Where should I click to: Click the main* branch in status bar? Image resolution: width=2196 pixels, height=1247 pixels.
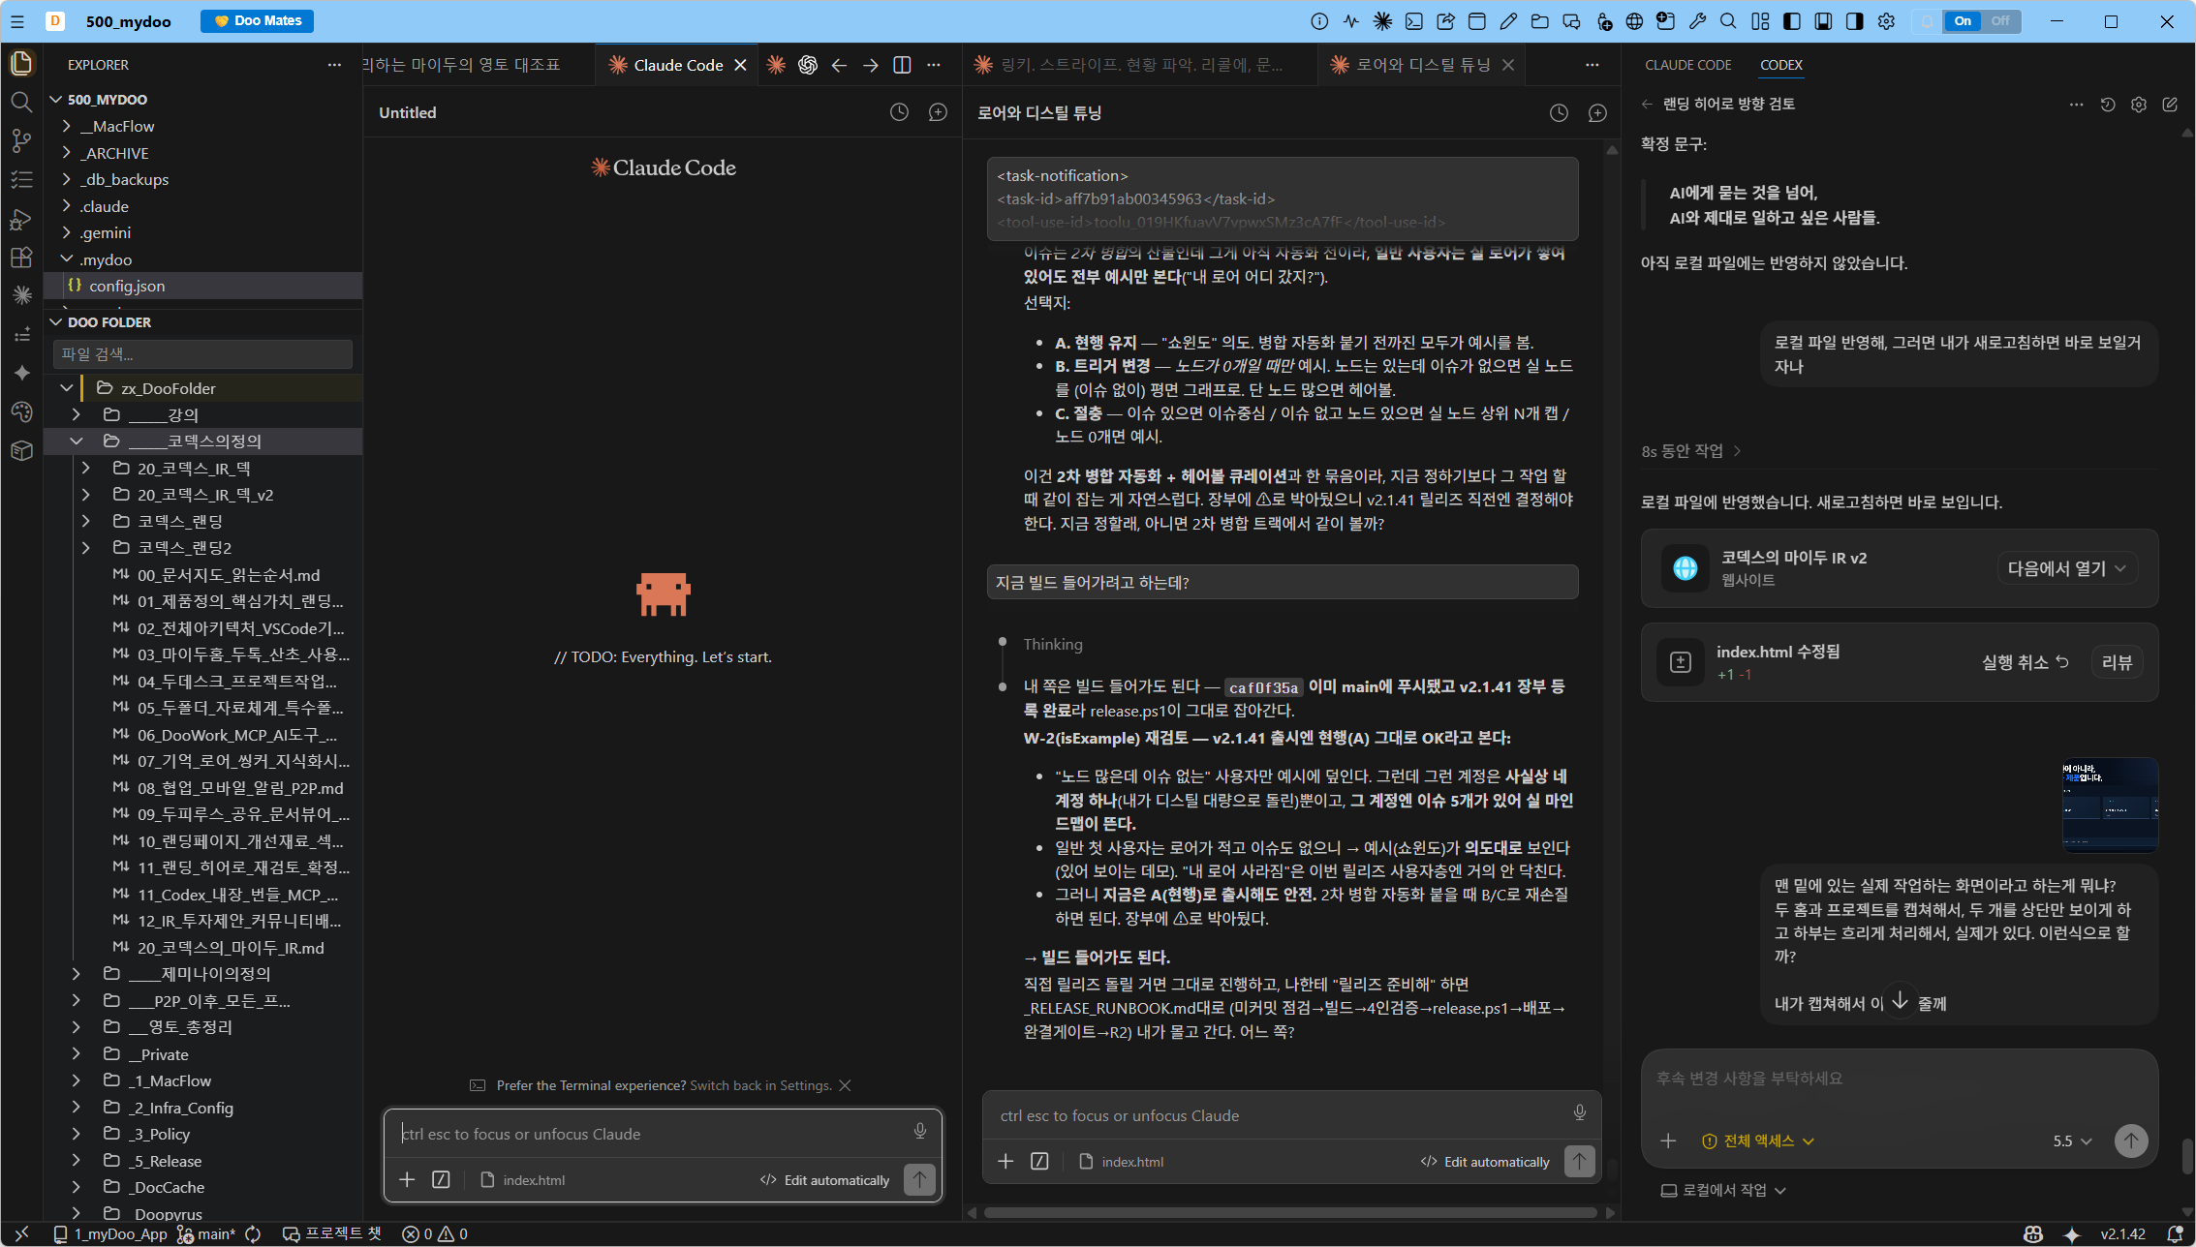coord(207,1233)
